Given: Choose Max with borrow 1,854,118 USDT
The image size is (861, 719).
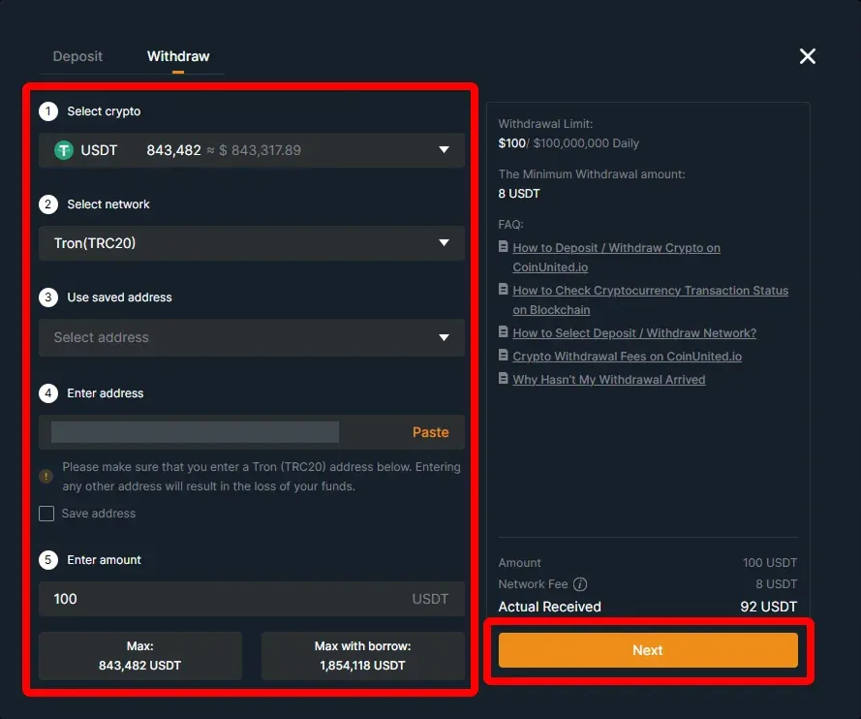Looking at the screenshot, I should [x=363, y=656].
